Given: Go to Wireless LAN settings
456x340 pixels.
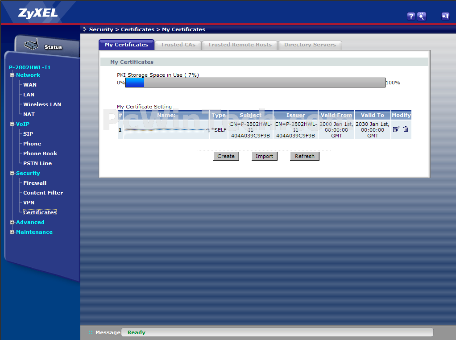Looking at the screenshot, I should (x=42, y=104).
